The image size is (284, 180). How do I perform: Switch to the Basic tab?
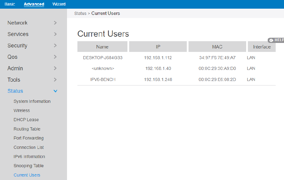coord(10,4)
